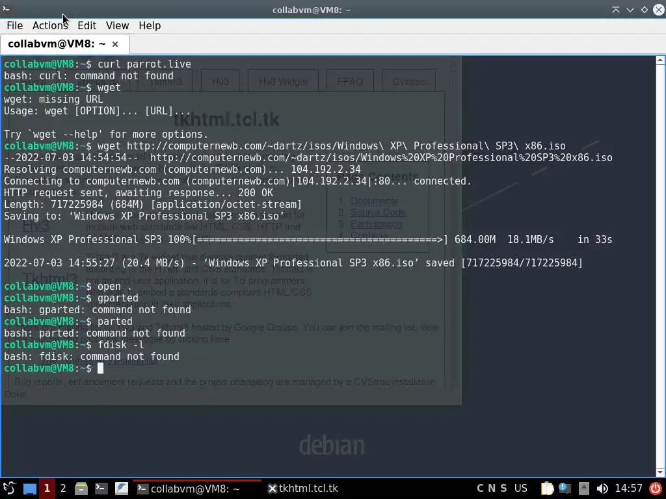Open the File menu

click(15, 26)
